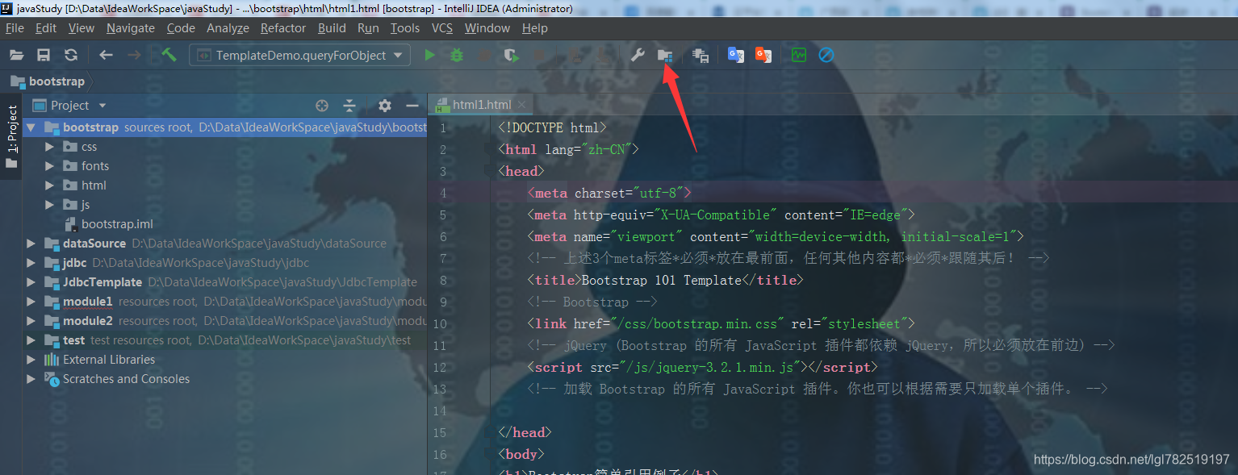Open the Help menu
The height and width of the screenshot is (475, 1238).
pyautogui.click(x=534, y=28)
